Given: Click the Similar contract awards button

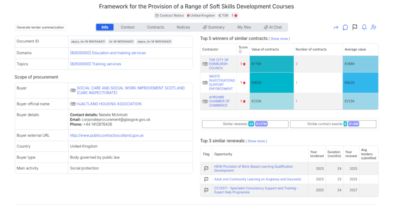Looking at the screenshot, I should click(x=333, y=124).
